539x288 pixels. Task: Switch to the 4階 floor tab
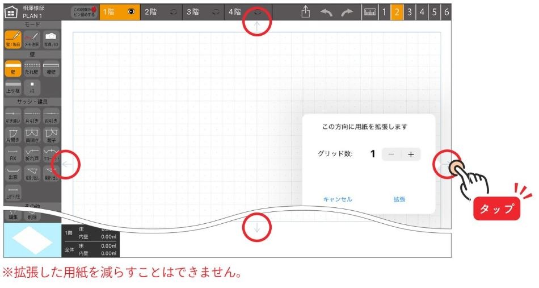click(x=235, y=12)
